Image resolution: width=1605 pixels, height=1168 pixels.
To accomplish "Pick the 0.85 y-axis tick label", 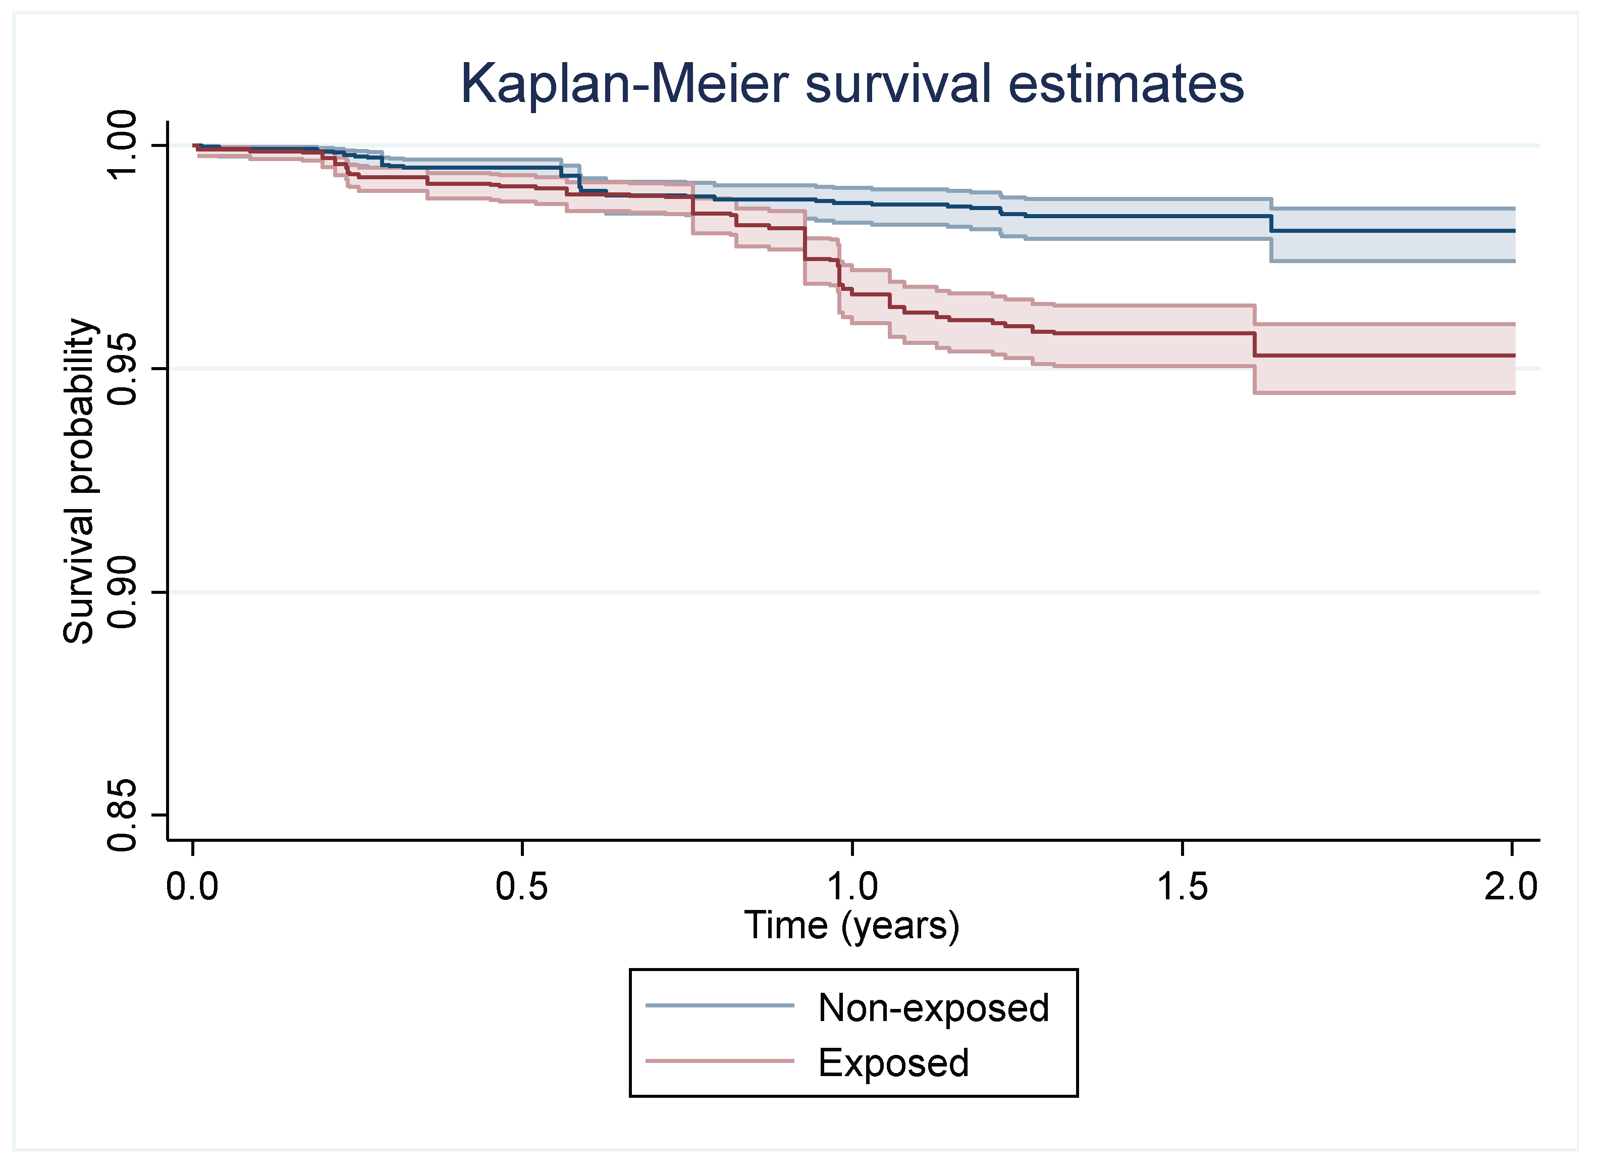I will click(x=122, y=816).
